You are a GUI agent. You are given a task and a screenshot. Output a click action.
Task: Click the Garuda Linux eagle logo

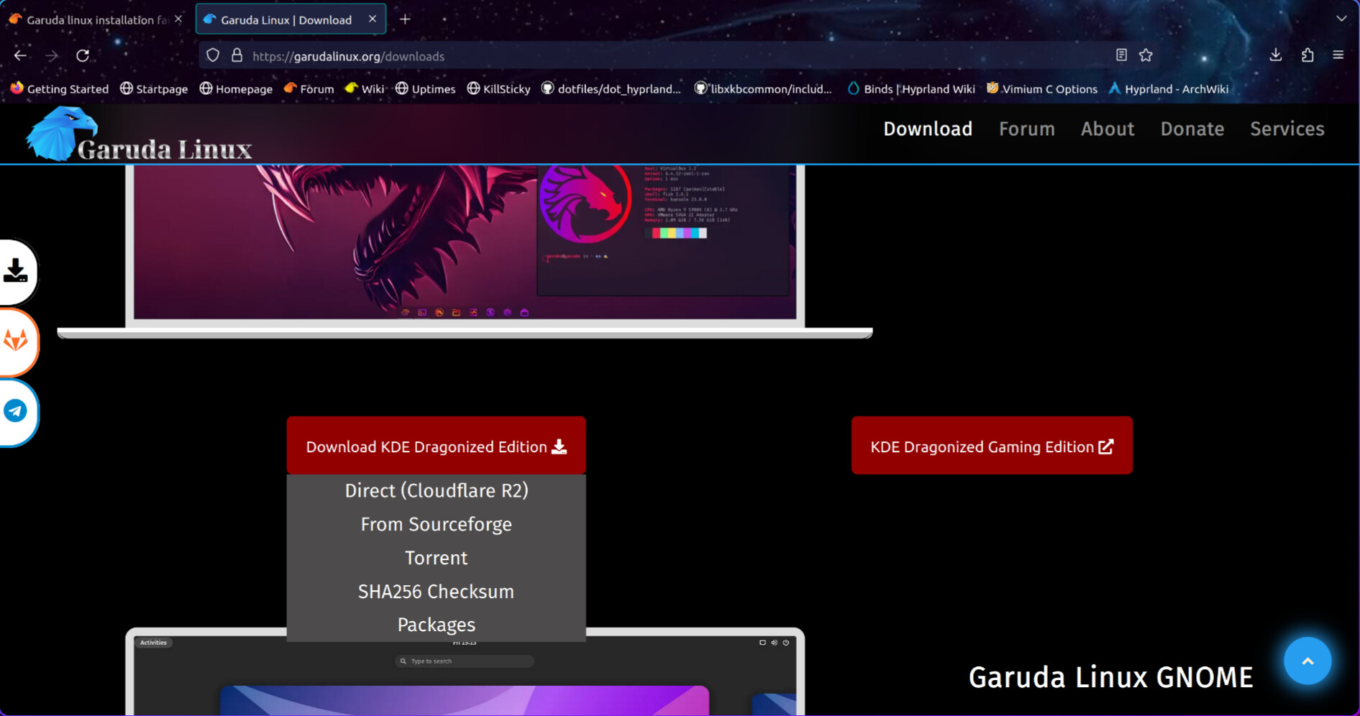139,134
